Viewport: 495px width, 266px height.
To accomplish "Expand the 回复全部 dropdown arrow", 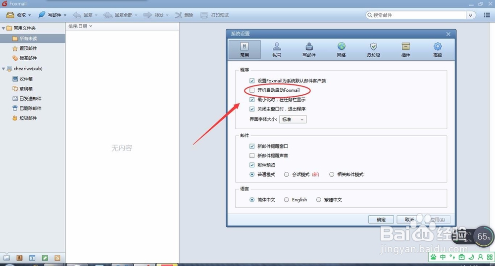I will click(136, 15).
